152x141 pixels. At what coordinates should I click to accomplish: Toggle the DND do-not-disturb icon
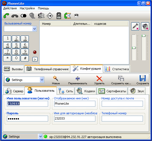click(59, 16)
